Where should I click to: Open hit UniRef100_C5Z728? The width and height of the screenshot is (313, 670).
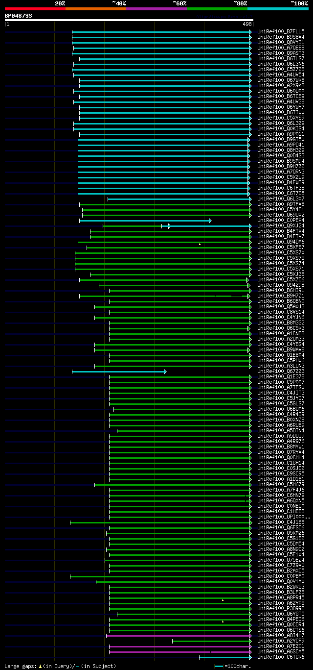pos(281,70)
